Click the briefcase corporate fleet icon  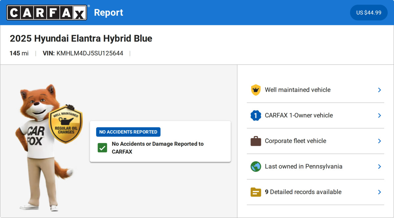tap(256, 141)
